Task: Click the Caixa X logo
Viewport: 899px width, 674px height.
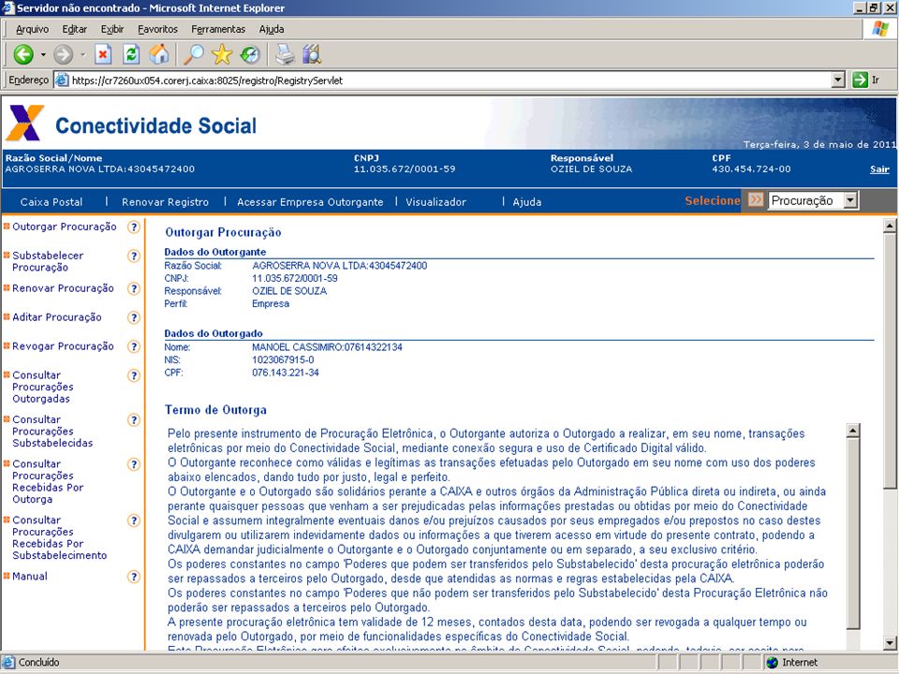Action: point(24,123)
